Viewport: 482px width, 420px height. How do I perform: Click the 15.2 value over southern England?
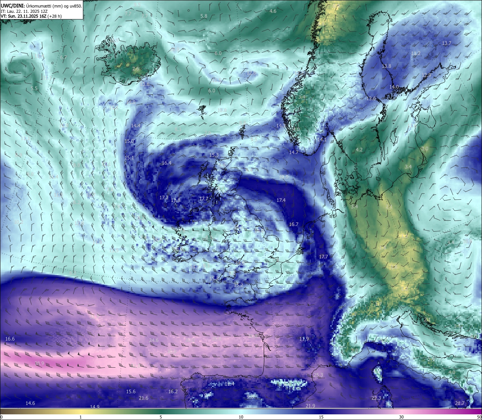point(238,285)
